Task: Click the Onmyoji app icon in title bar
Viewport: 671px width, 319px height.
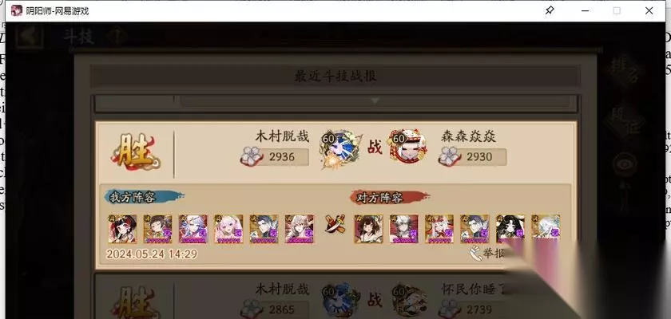Action: [17, 10]
